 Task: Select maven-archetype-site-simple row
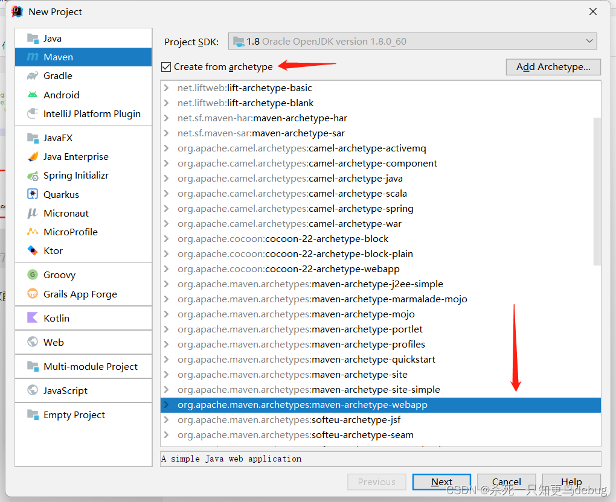click(380, 390)
